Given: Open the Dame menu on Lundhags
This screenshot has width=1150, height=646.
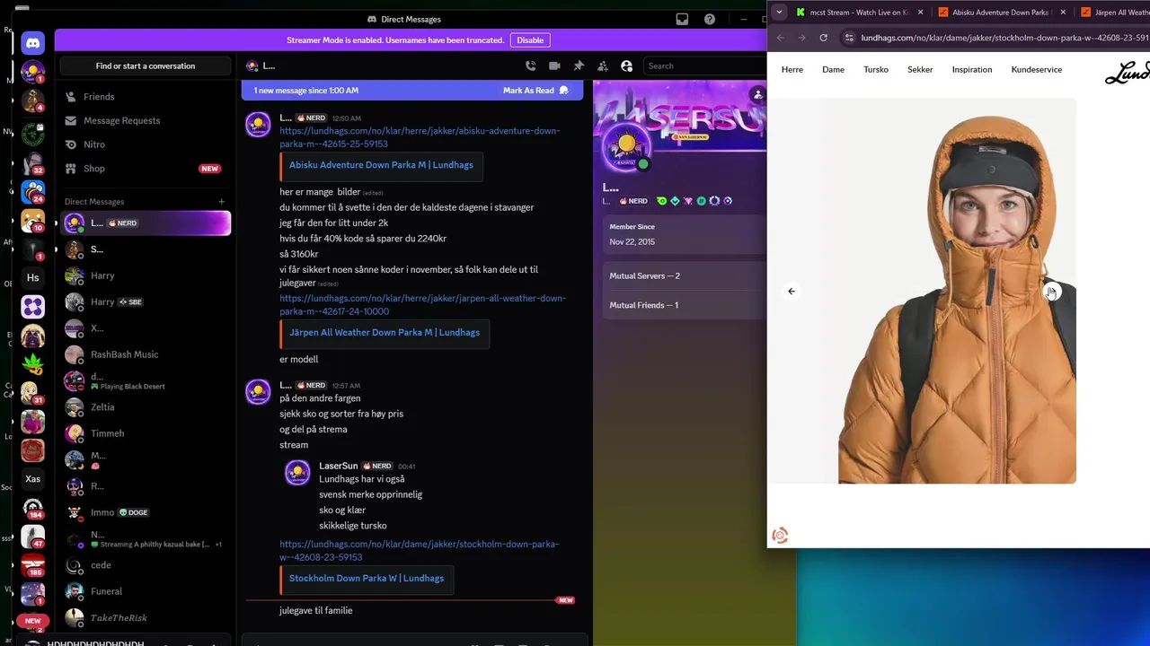Looking at the screenshot, I should (833, 69).
